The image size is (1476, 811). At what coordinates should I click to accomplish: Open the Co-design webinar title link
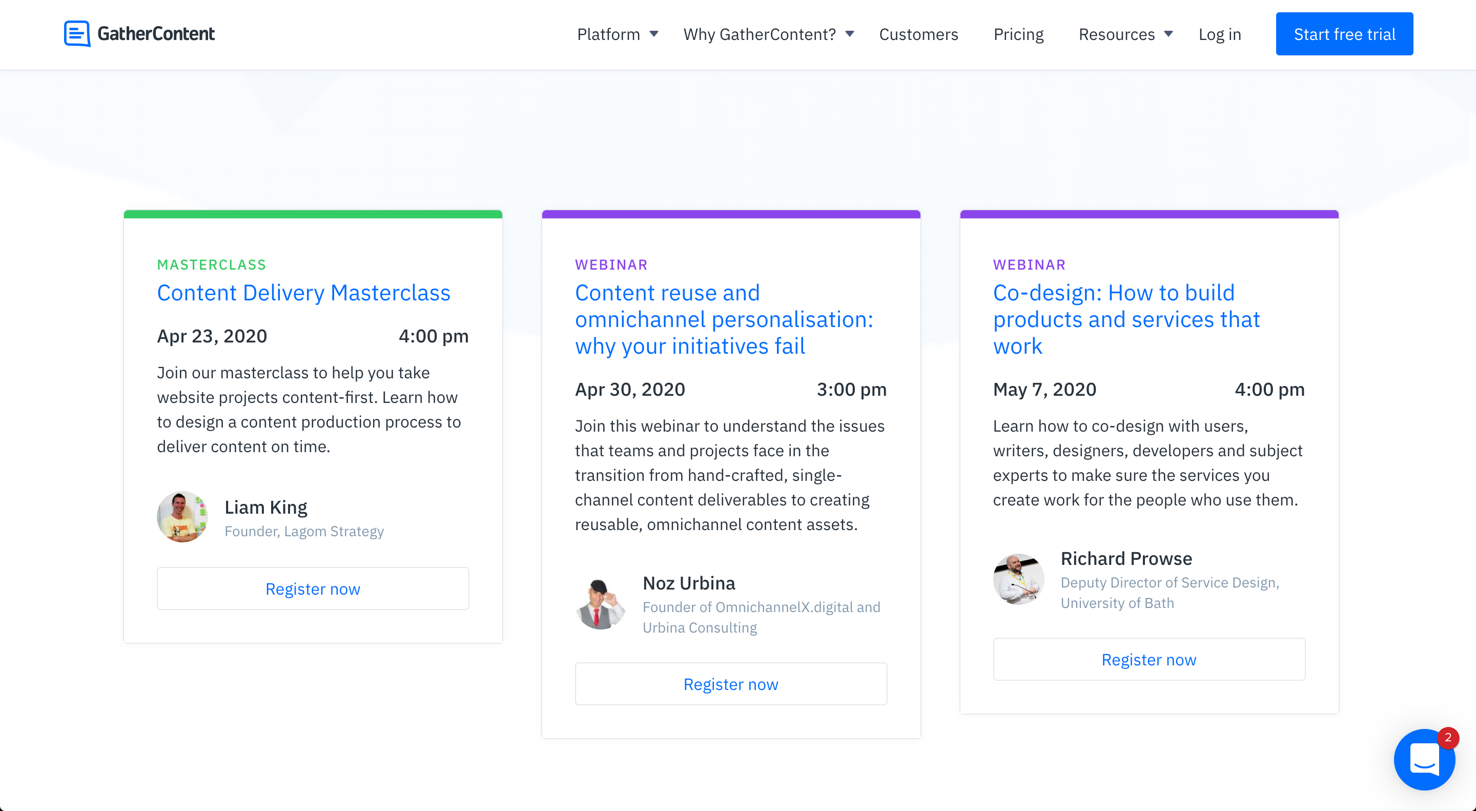pyautogui.click(x=1126, y=319)
